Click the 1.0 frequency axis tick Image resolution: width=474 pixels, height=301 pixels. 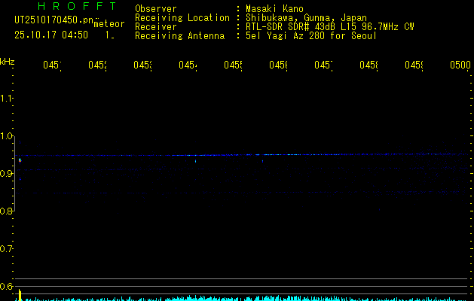(7, 136)
